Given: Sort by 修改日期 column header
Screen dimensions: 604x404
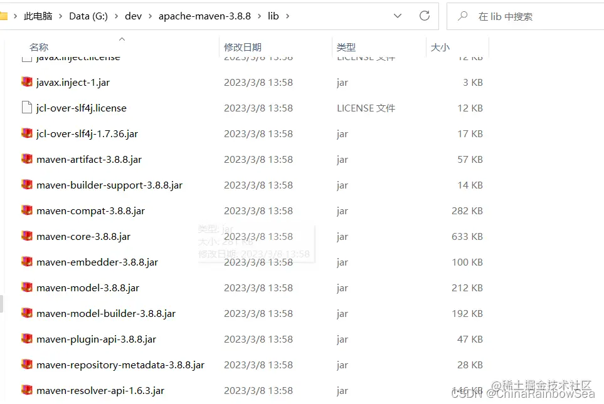Looking at the screenshot, I should pyautogui.click(x=243, y=48).
